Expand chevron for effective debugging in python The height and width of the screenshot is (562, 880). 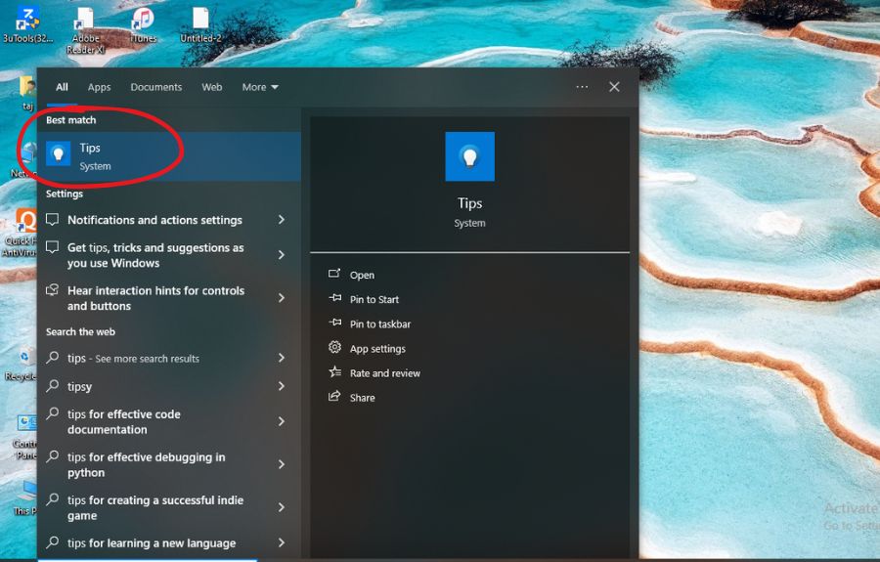tap(282, 464)
